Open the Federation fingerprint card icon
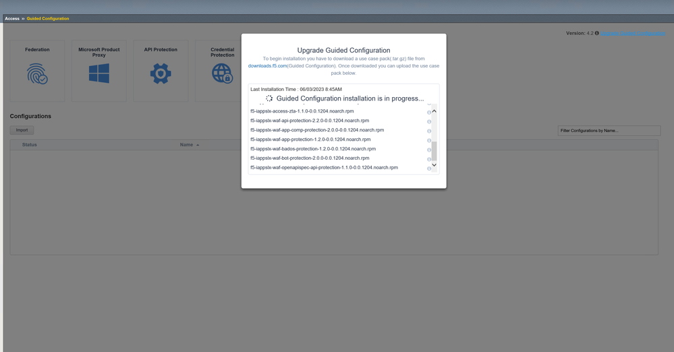 [x=37, y=74]
